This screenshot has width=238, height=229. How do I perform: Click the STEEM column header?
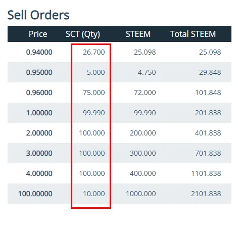click(138, 34)
